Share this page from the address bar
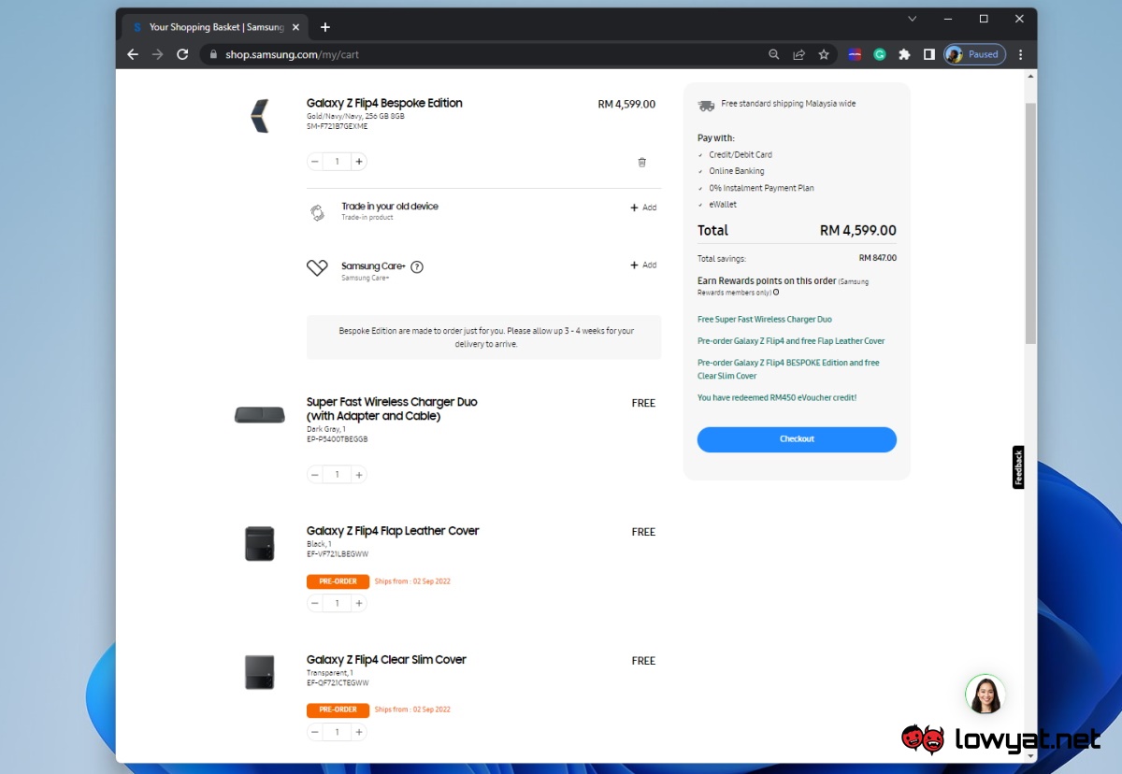 click(x=798, y=54)
